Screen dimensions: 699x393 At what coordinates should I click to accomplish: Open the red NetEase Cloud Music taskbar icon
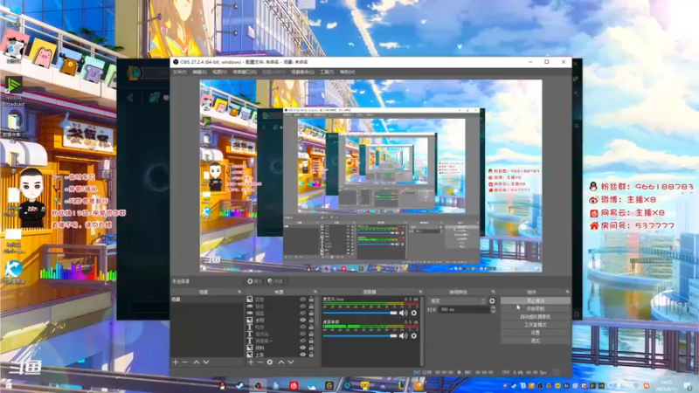click(294, 385)
